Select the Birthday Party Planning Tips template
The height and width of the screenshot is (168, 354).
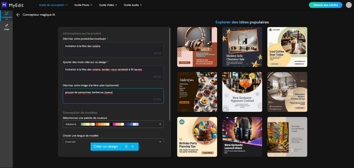pos(197,137)
